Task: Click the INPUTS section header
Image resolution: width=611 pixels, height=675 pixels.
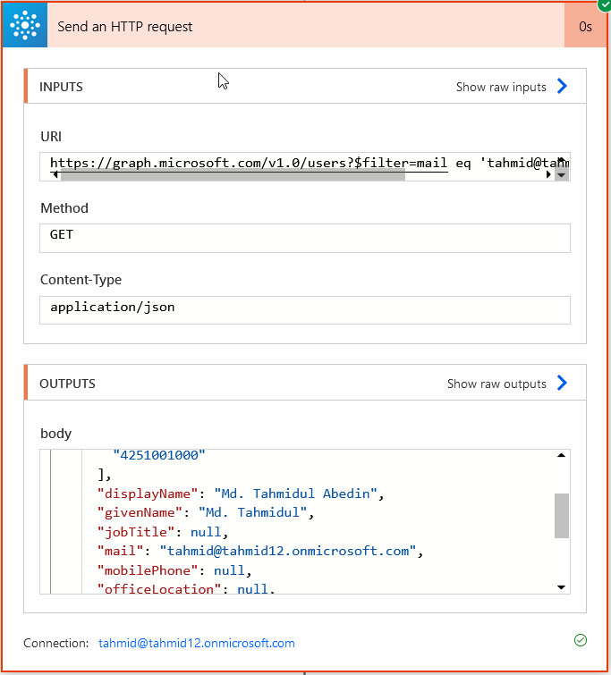Action: [x=305, y=86]
